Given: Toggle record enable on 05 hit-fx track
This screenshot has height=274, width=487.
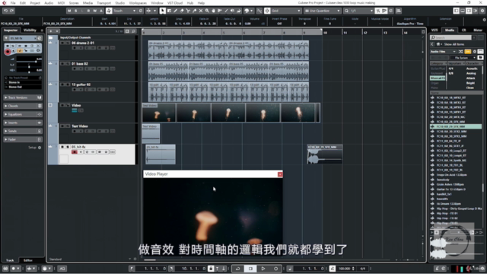Looking at the screenshot, I should click(75, 152).
